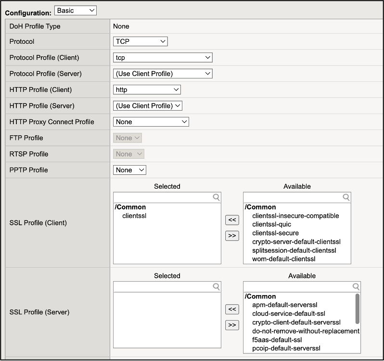Open Protocol Profile (Server) dropdown
This screenshot has width=384, height=361.
pyautogui.click(x=163, y=74)
